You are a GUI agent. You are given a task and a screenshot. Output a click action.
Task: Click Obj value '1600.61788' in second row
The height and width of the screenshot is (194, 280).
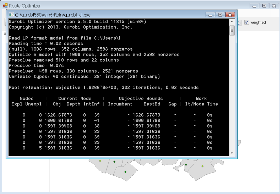[x=59, y=120]
